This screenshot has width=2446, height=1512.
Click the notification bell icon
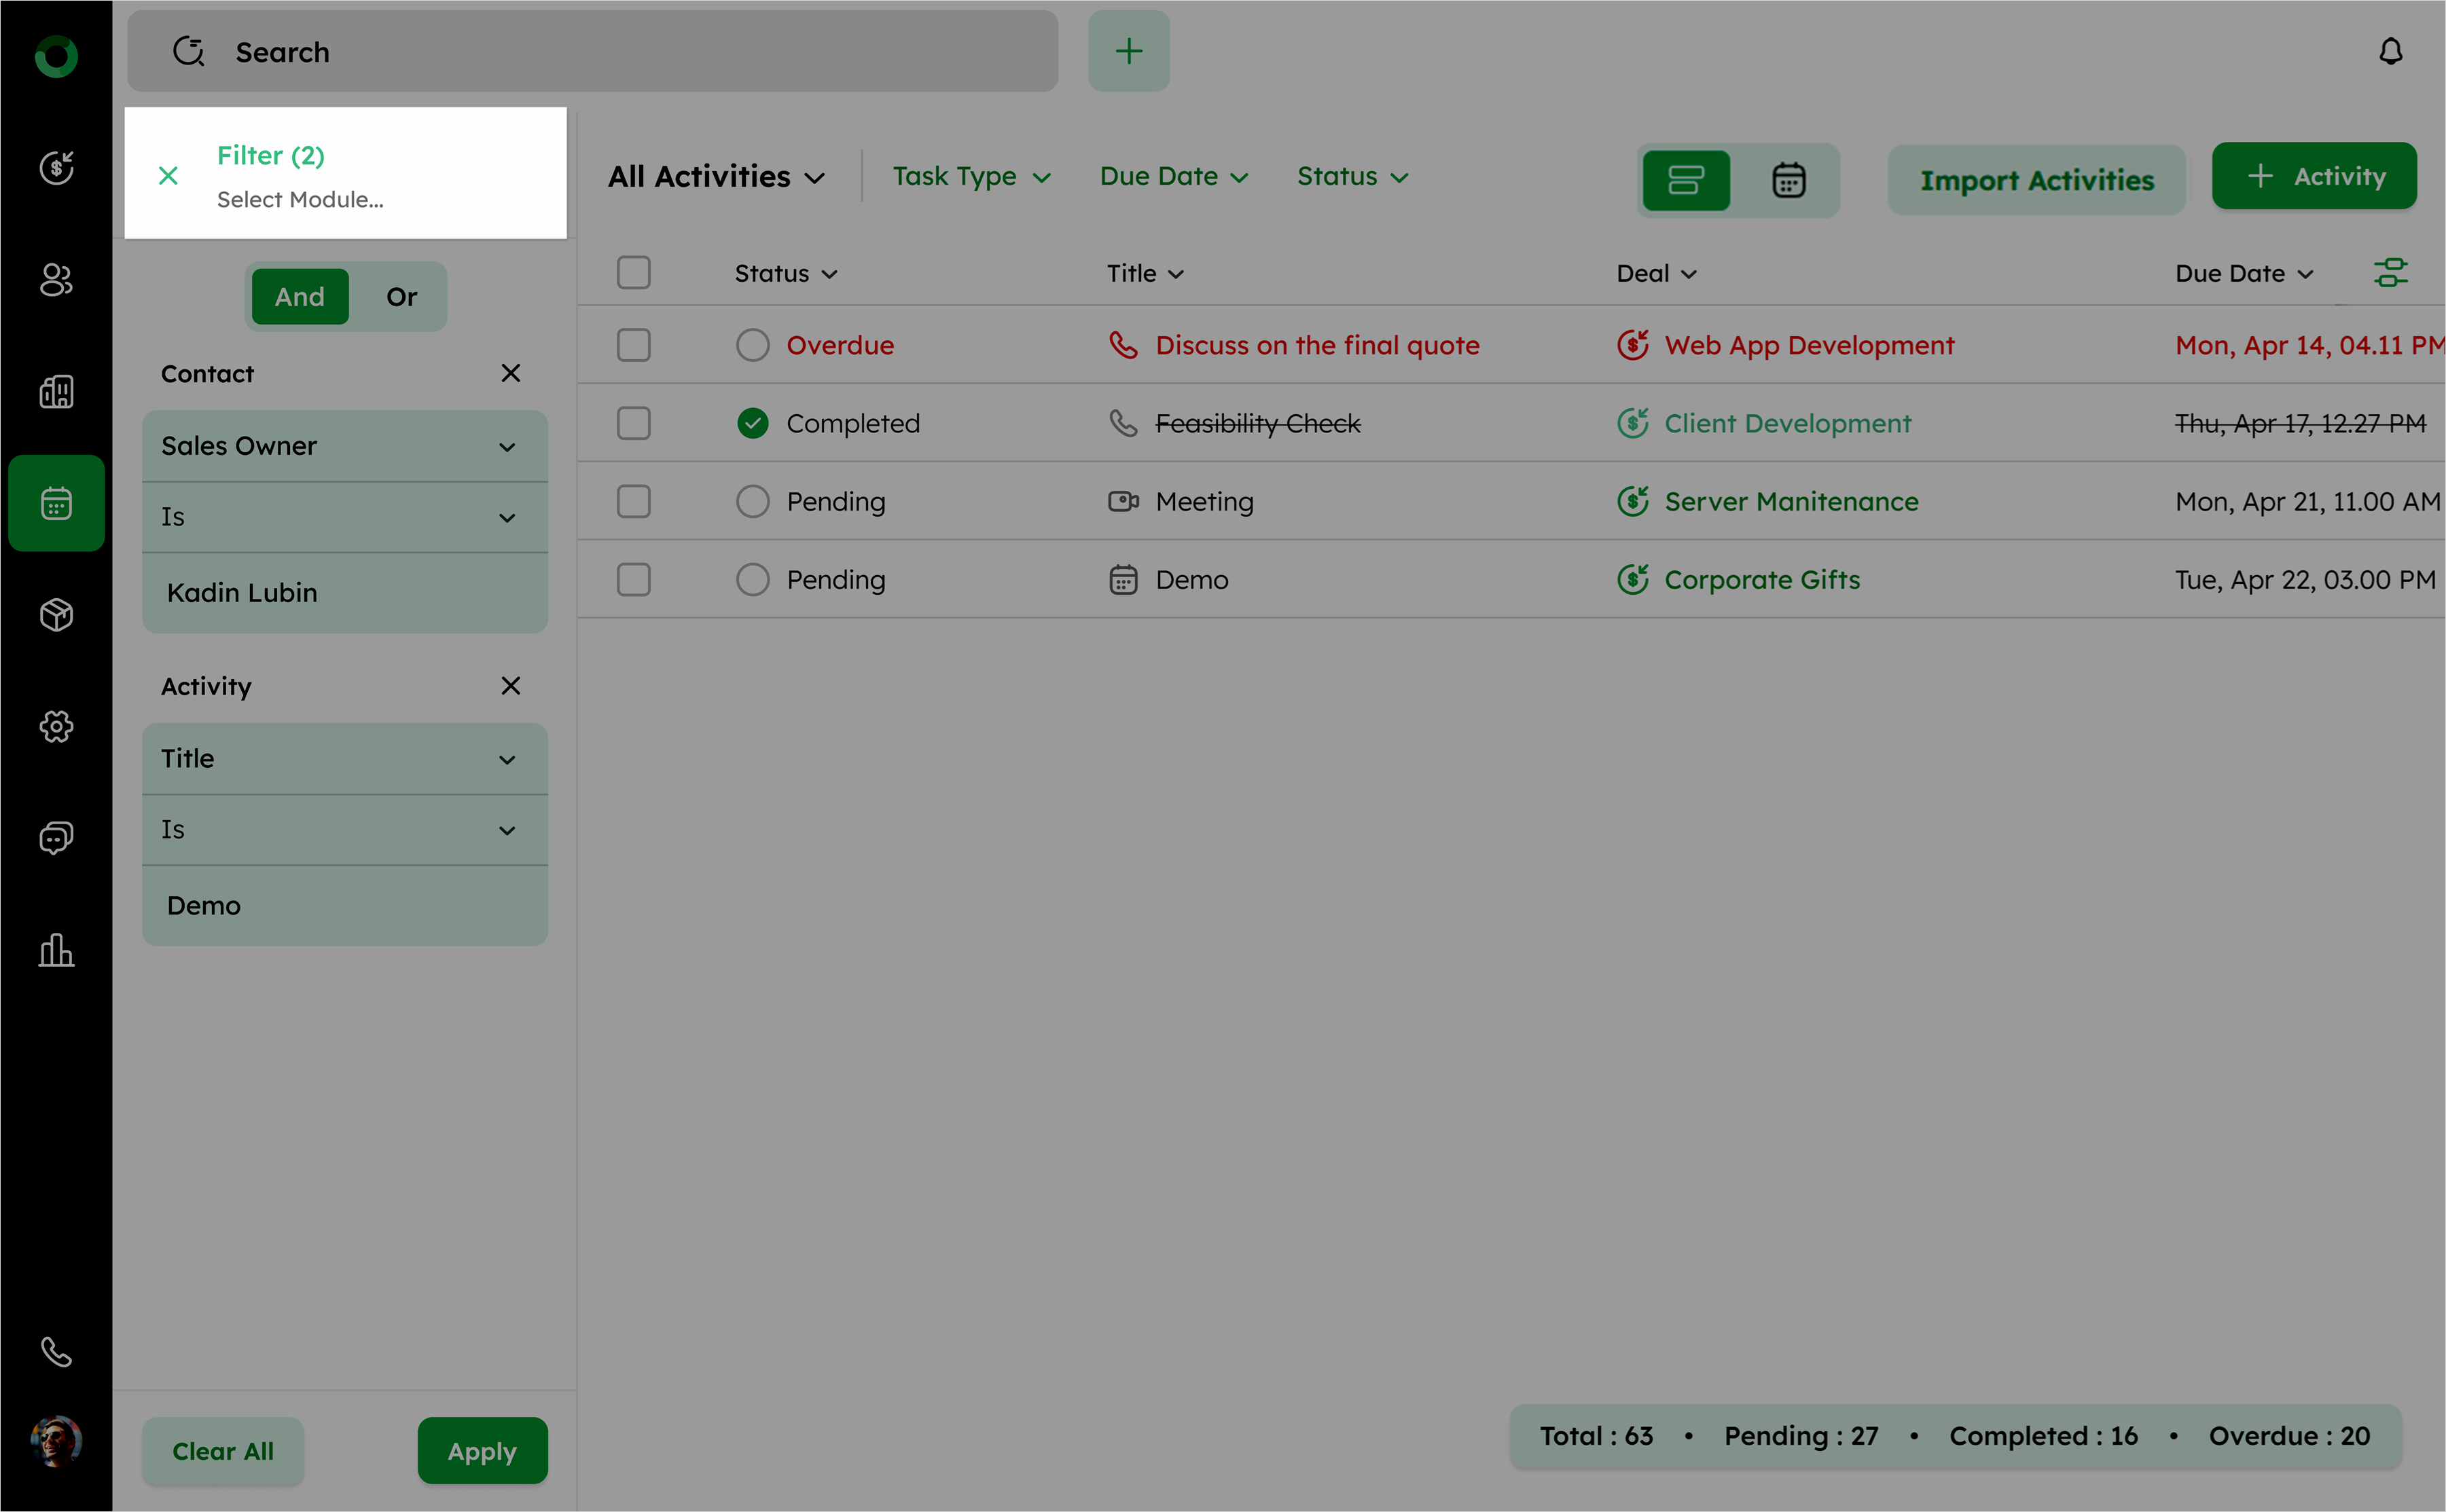[2390, 52]
